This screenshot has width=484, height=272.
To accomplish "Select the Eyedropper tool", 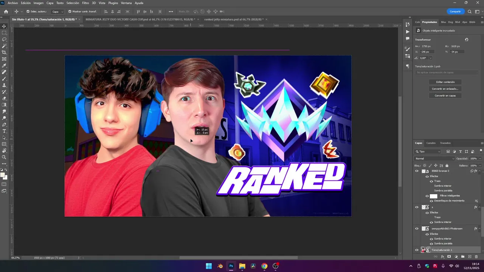I will click(4, 66).
